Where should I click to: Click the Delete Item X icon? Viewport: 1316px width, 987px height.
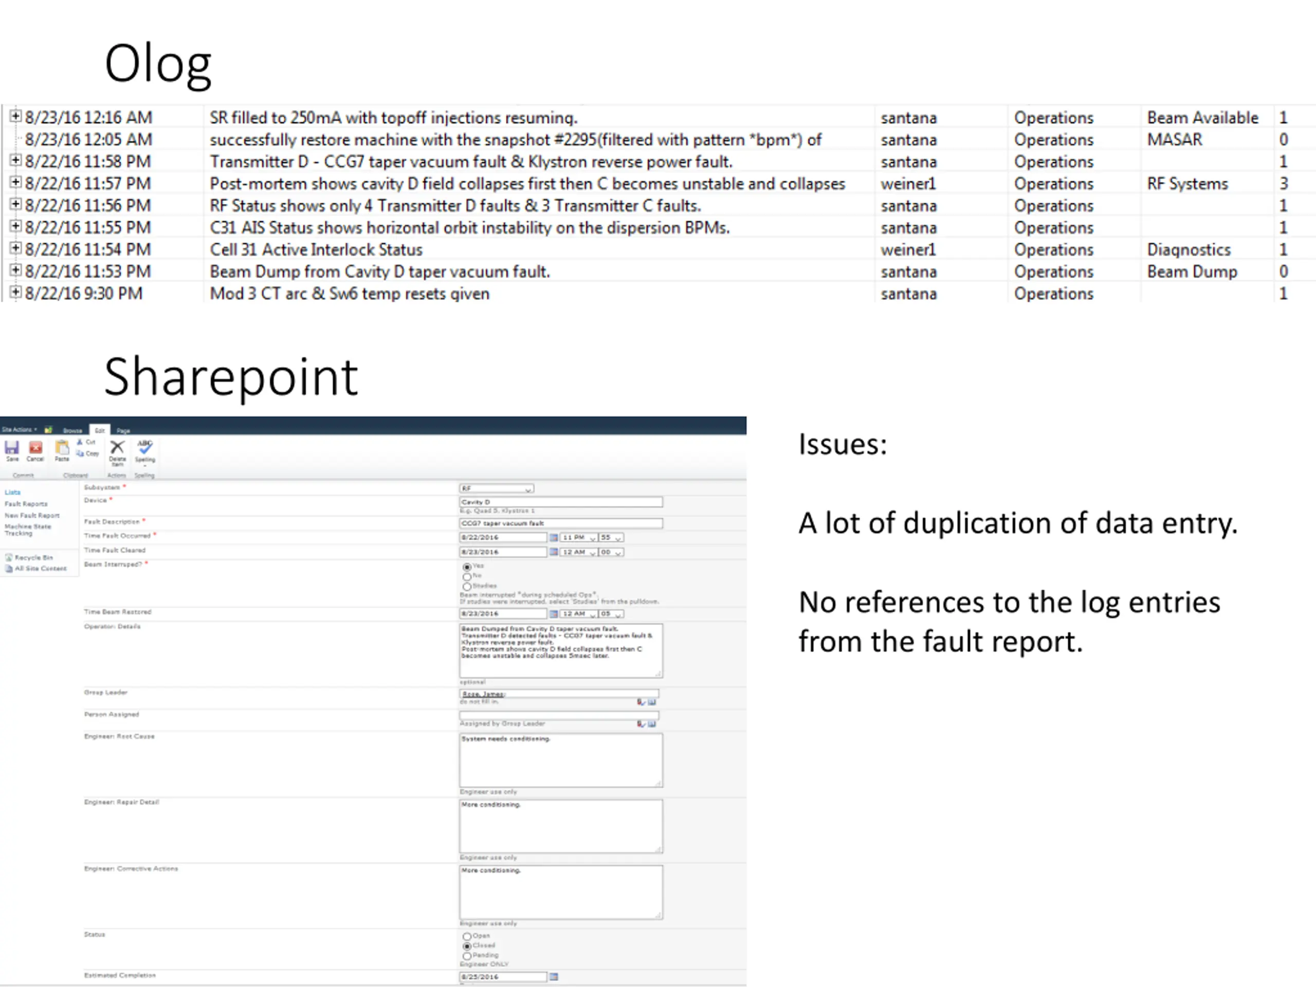point(117,447)
